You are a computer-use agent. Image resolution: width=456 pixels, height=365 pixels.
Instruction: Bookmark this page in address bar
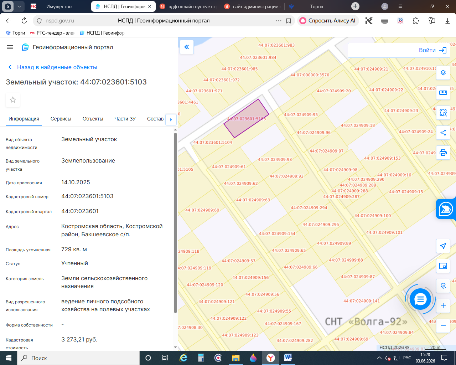(289, 21)
